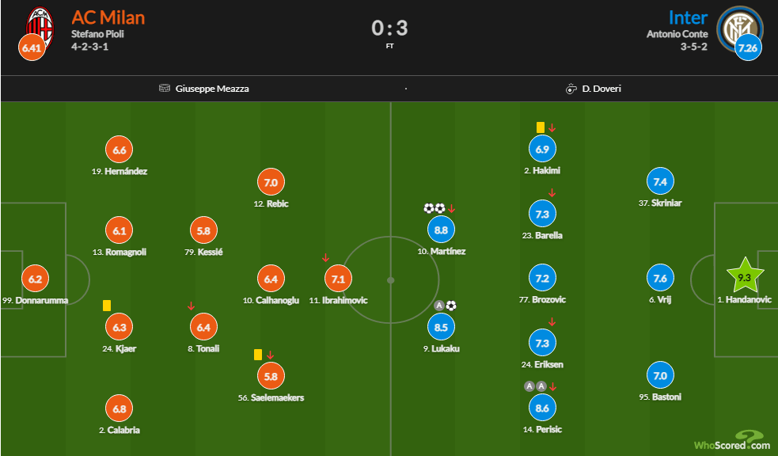Select the Rebic player name label
778x456 pixels.
click(x=270, y=204)
